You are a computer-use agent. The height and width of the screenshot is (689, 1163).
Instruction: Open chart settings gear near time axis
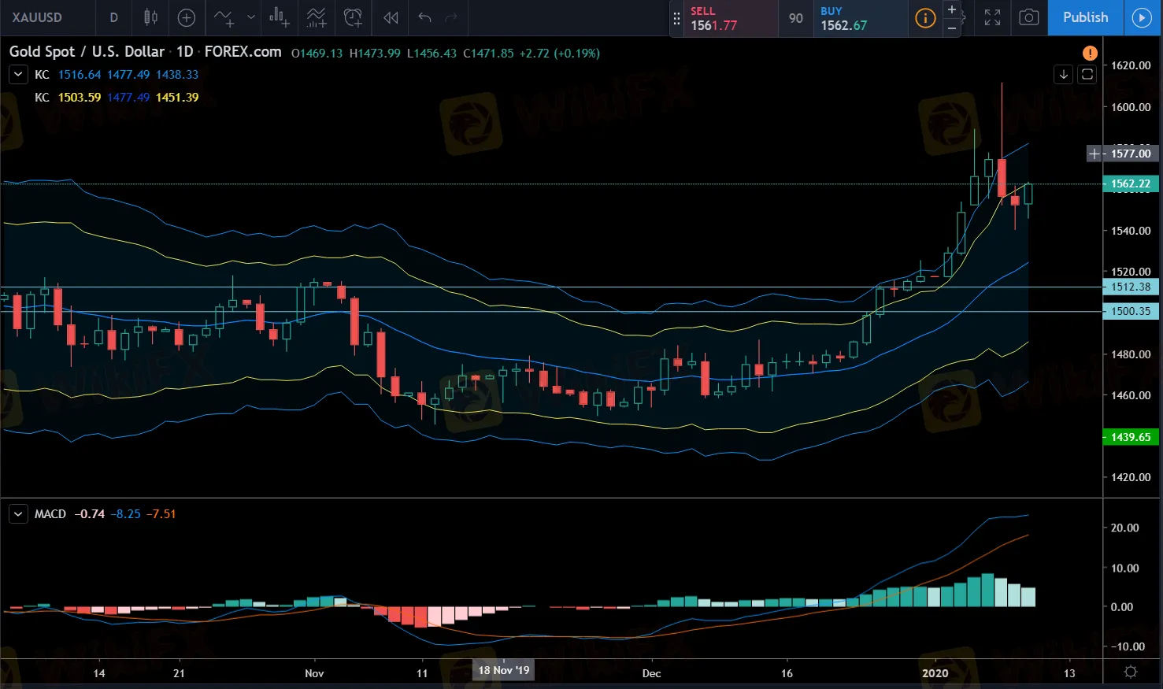point(1131,672)
